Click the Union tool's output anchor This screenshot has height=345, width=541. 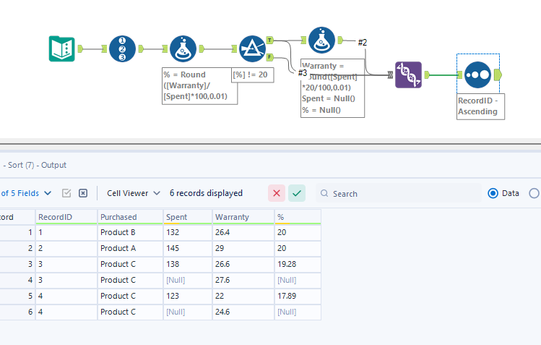(x=427, y=74)
